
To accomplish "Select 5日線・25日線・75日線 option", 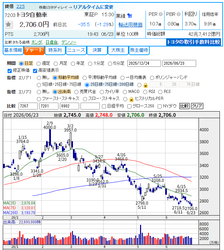I will 39,85.
